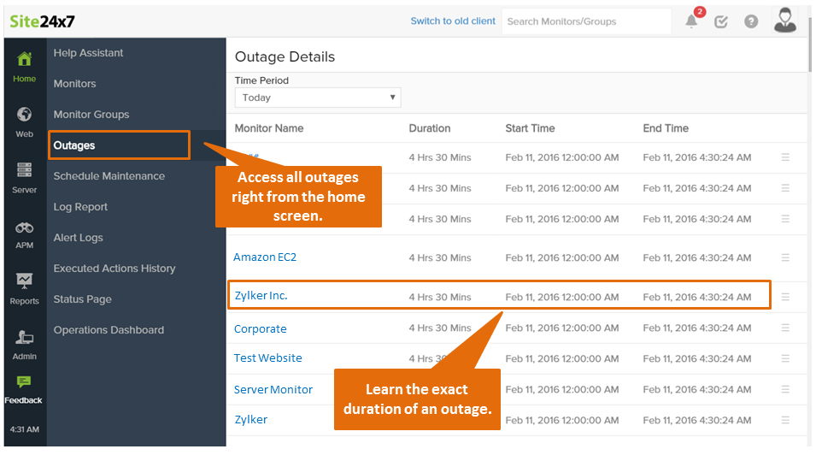The height and width of the screenshot is (455, 816).
Task: Click the Duration column header
Action: [429, 128]
